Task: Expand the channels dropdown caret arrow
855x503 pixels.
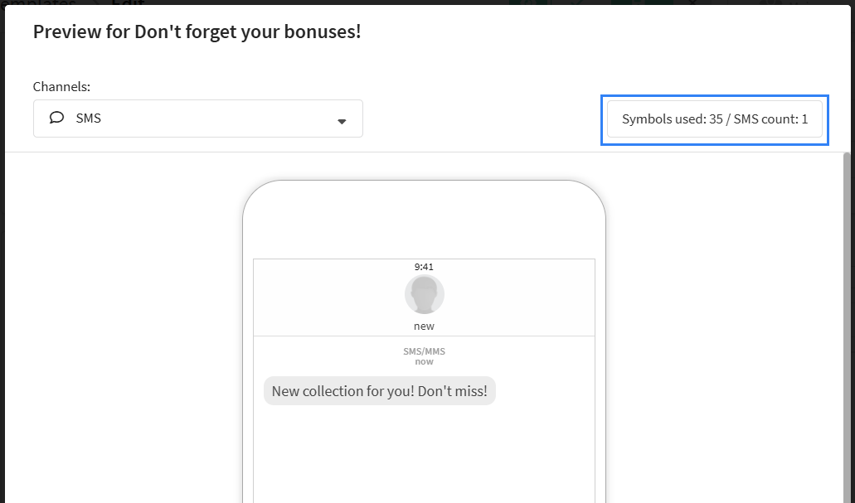Action: tap(342, 122)
